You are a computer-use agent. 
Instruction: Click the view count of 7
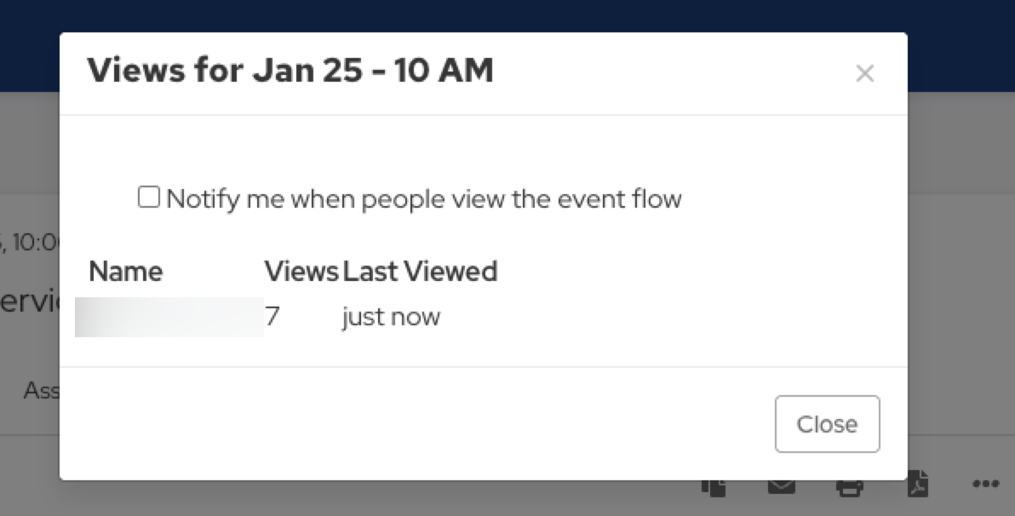coord(272,317)
